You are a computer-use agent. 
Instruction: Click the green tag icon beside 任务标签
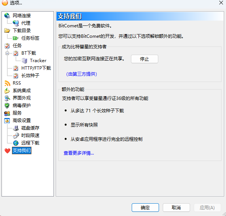coord(16,38)
